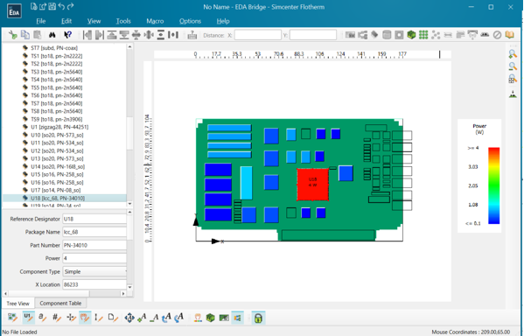
Task: Click the align left edges icon
Action: click(87, 35)
